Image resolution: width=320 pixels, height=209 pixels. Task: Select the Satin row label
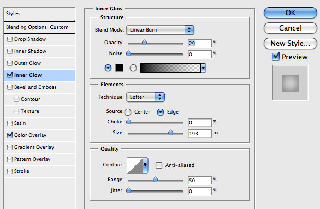20,123
